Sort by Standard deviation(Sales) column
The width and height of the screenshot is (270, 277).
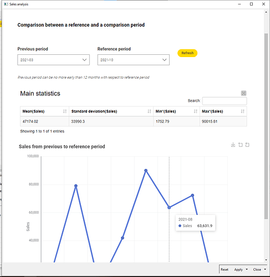point(111,111)
